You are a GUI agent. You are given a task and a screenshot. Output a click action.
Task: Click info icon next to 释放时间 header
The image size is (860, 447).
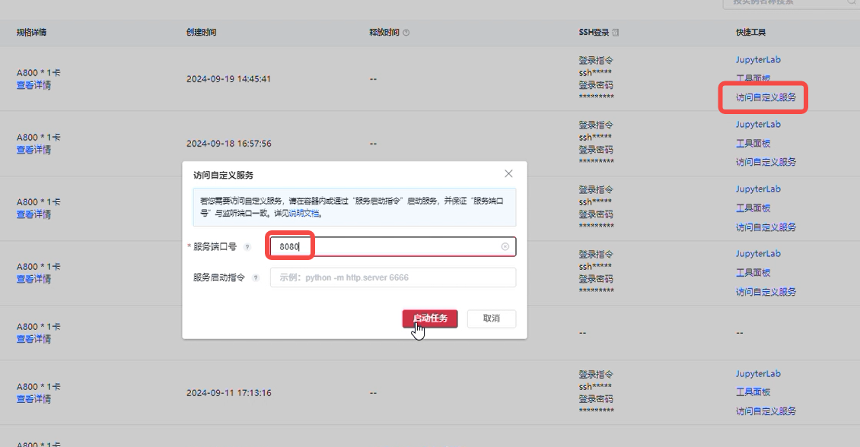406,33
